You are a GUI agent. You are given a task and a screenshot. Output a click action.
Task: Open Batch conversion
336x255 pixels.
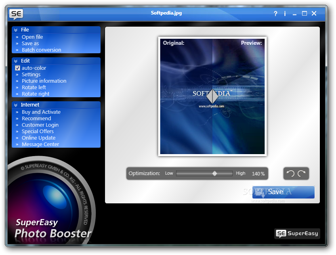pos(41,50)
